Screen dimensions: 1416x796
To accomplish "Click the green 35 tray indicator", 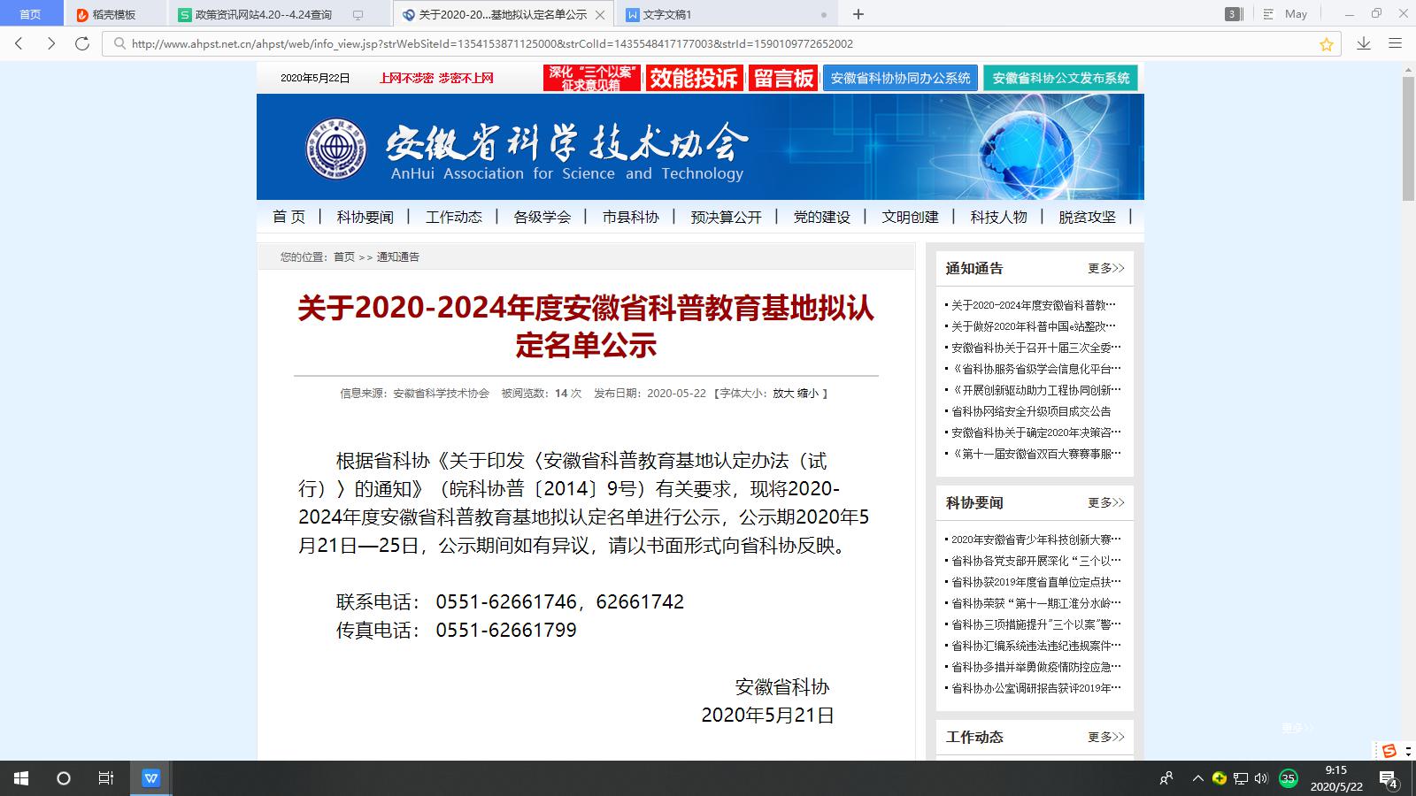I will tap(1289, 778).
